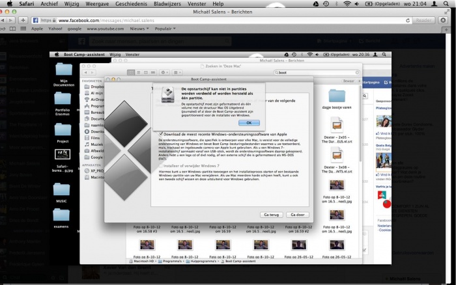Click the user account icon in top menu bar
Screen dimensions: 456x285
point(435,4)
